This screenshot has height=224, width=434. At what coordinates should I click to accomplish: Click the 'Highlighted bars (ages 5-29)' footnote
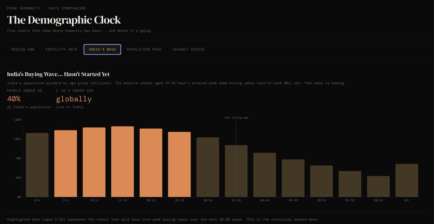163,219
